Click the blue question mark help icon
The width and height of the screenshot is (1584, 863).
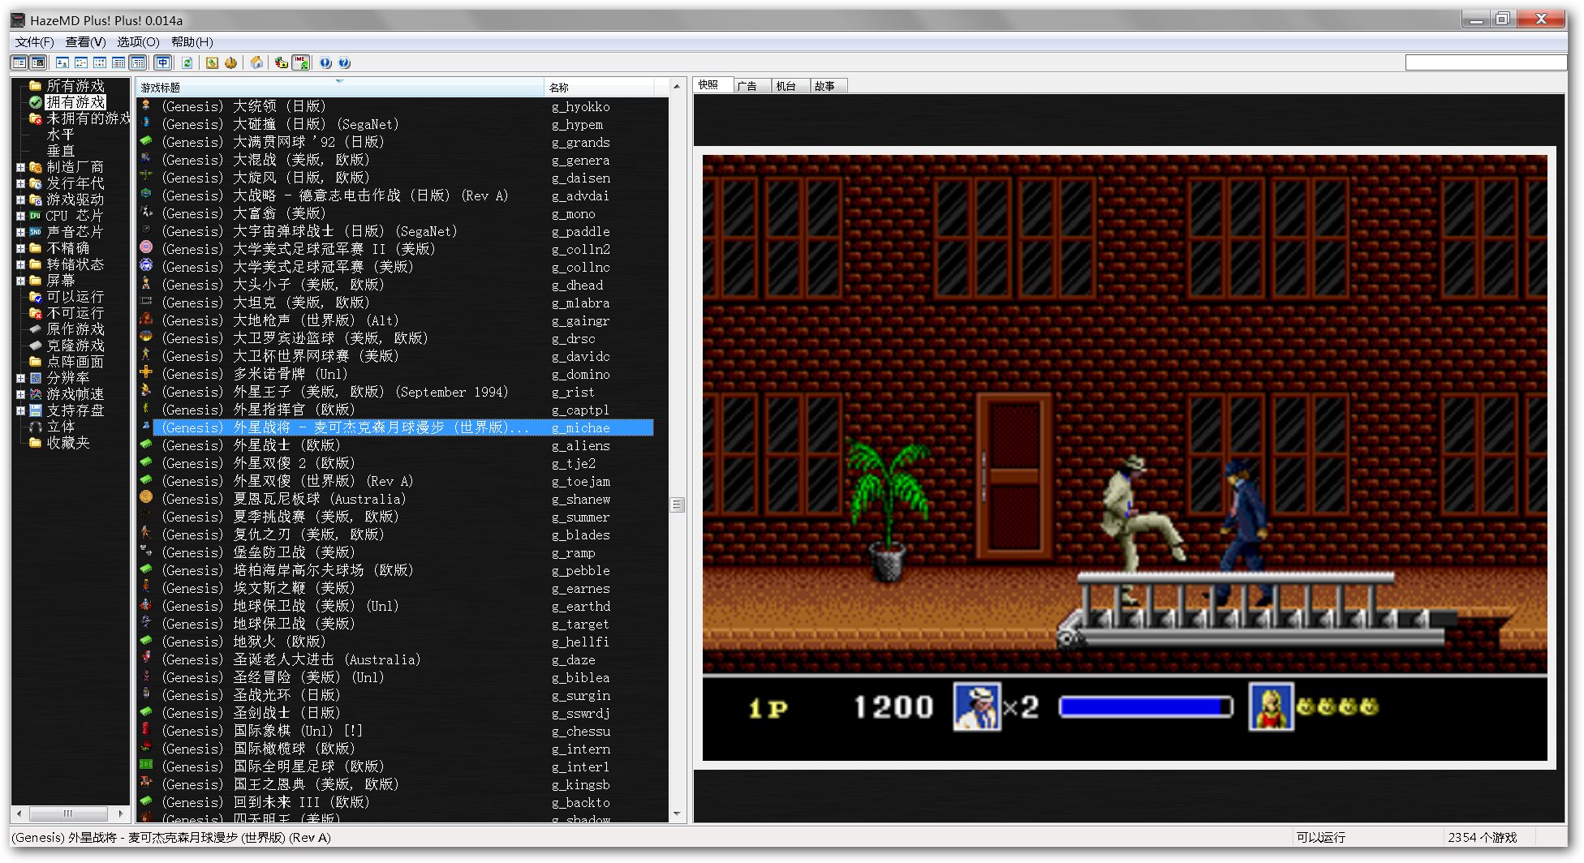click(344, 62)
